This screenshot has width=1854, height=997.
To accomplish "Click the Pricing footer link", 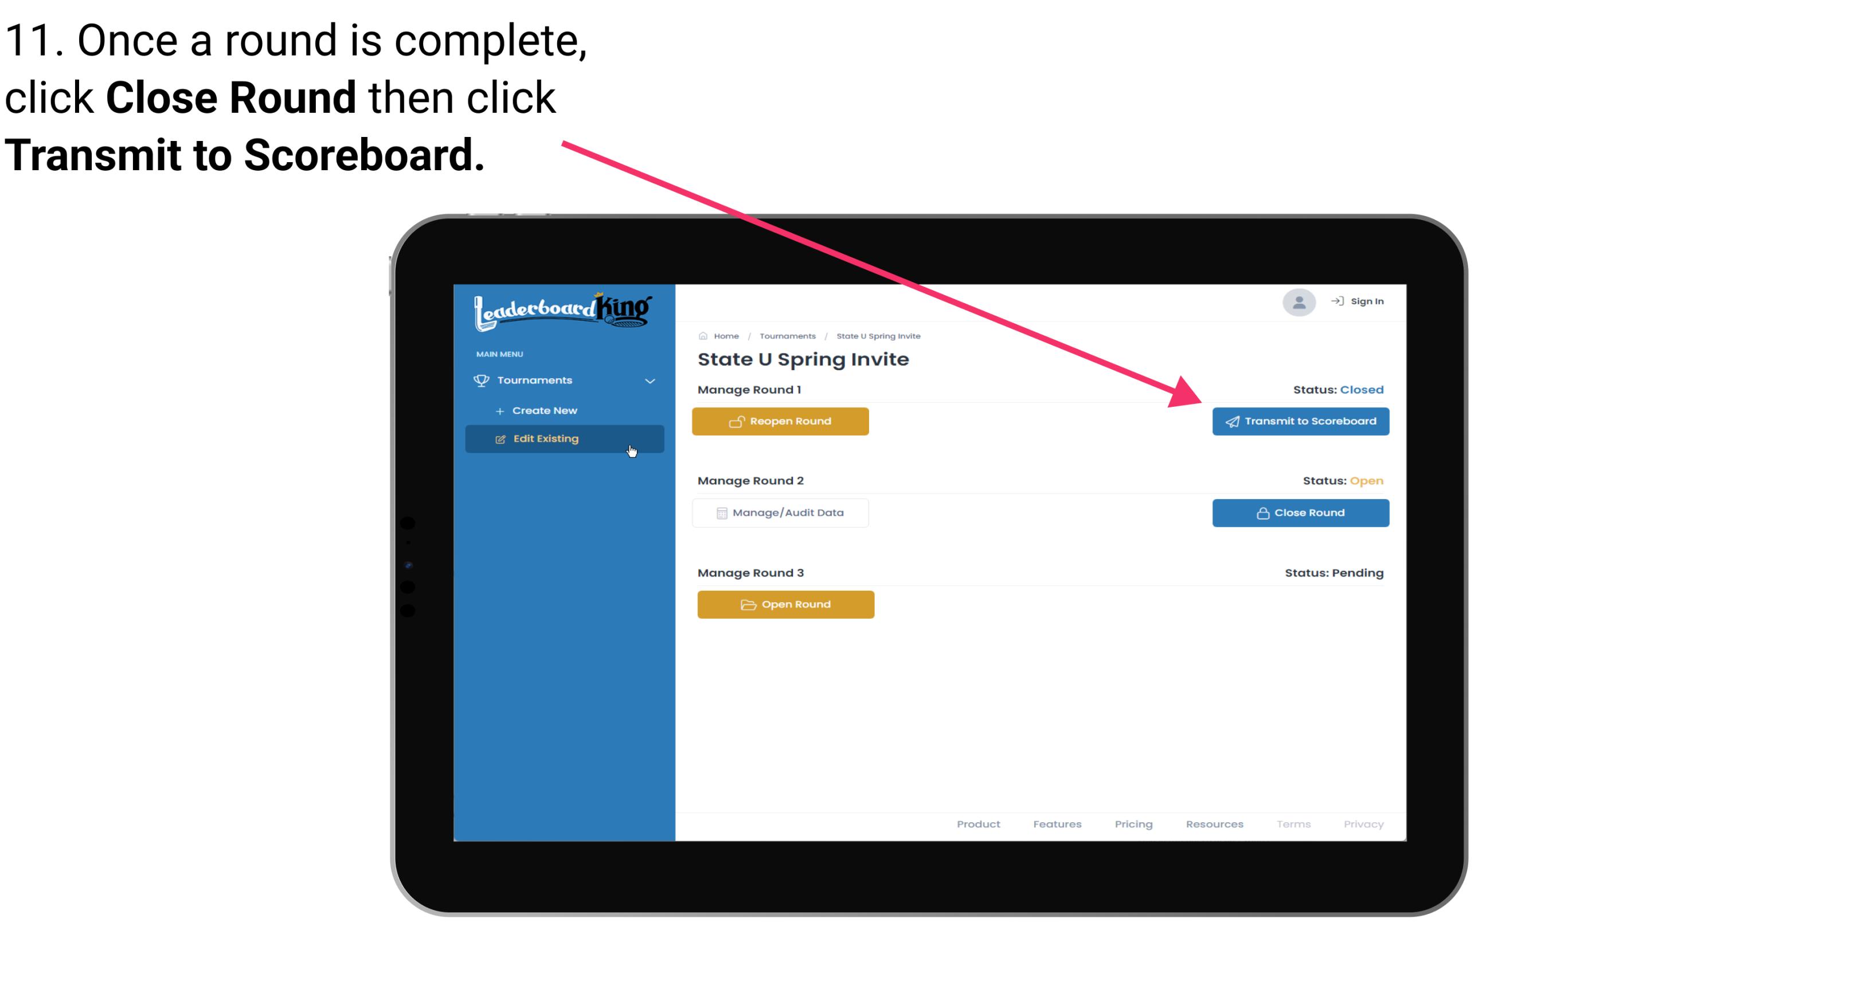I will click(1132, 823).
